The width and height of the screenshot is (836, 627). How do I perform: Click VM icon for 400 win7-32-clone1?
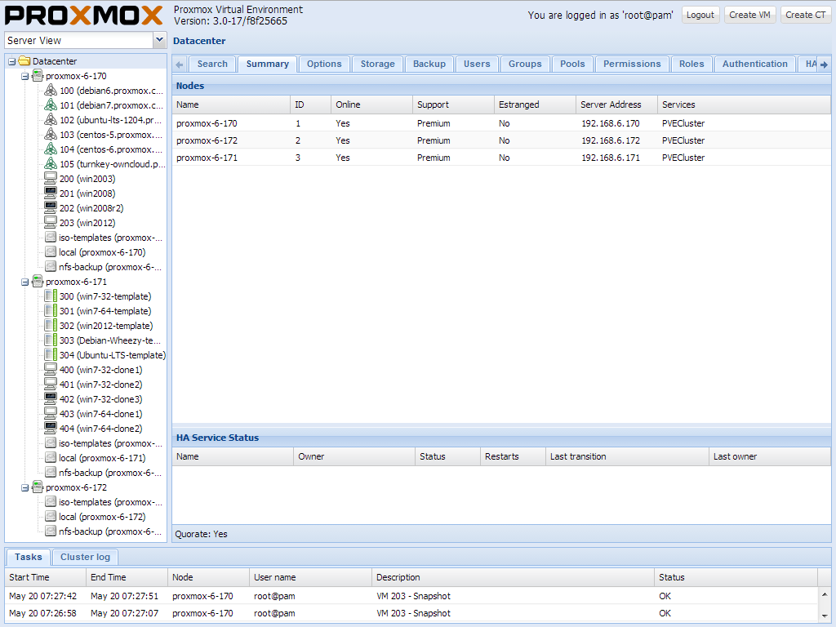(x=51, y=369)
